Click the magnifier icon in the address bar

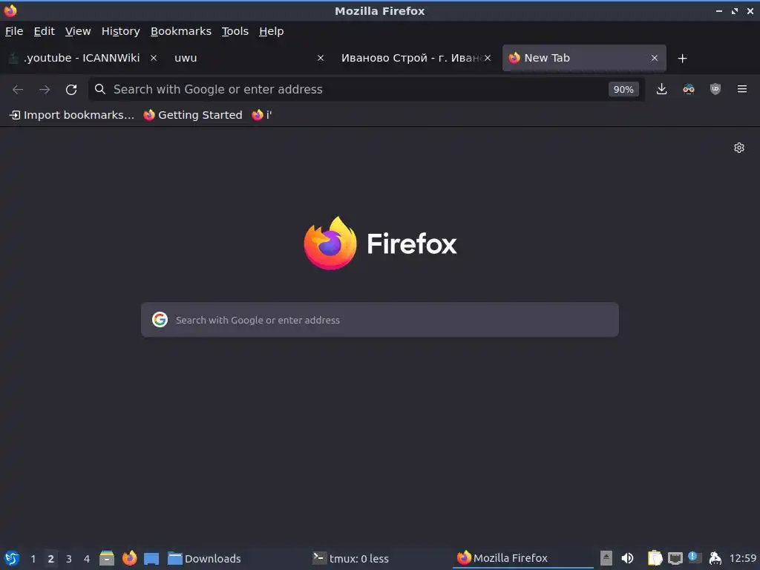[x=100, y=89]
